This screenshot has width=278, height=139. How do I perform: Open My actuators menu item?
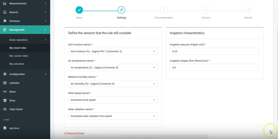pos(17,64)
